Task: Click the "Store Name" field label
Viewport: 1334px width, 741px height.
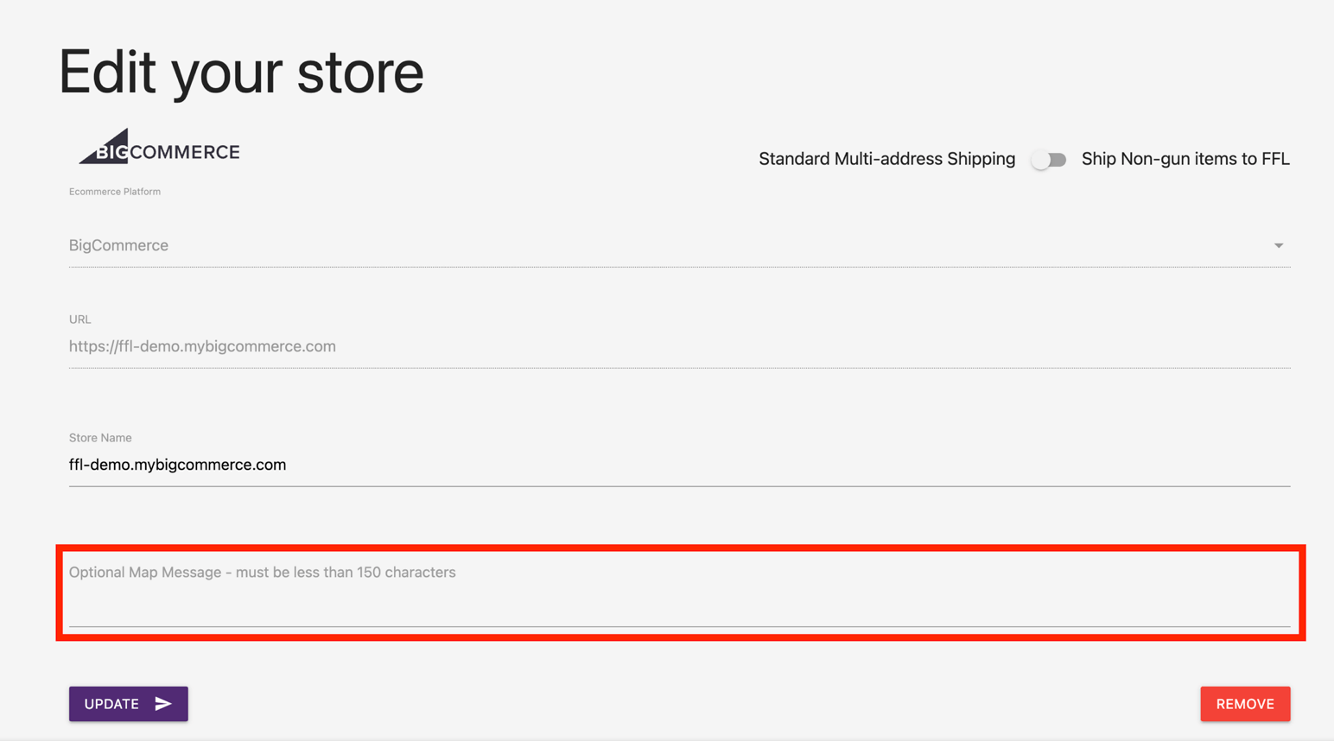Action: coord(100,438)
